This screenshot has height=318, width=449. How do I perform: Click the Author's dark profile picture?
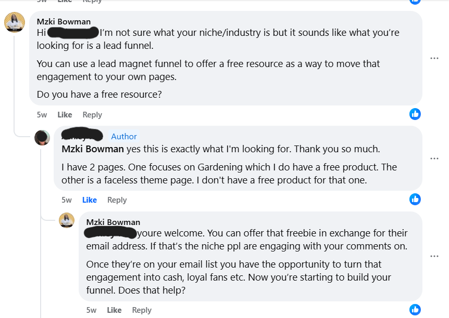click(x=42, y=138)
